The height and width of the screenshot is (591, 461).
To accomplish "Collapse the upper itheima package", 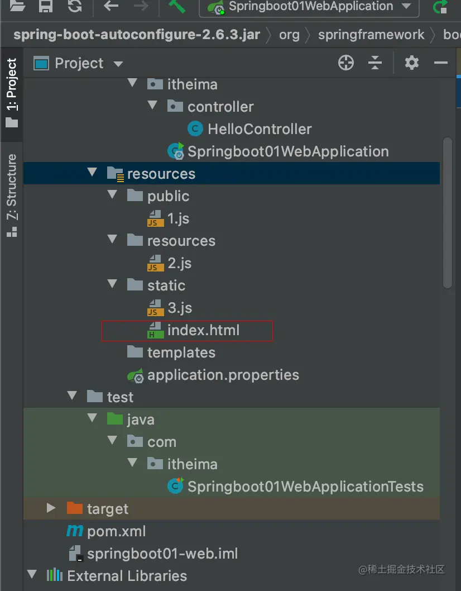I will pos(132,83).
